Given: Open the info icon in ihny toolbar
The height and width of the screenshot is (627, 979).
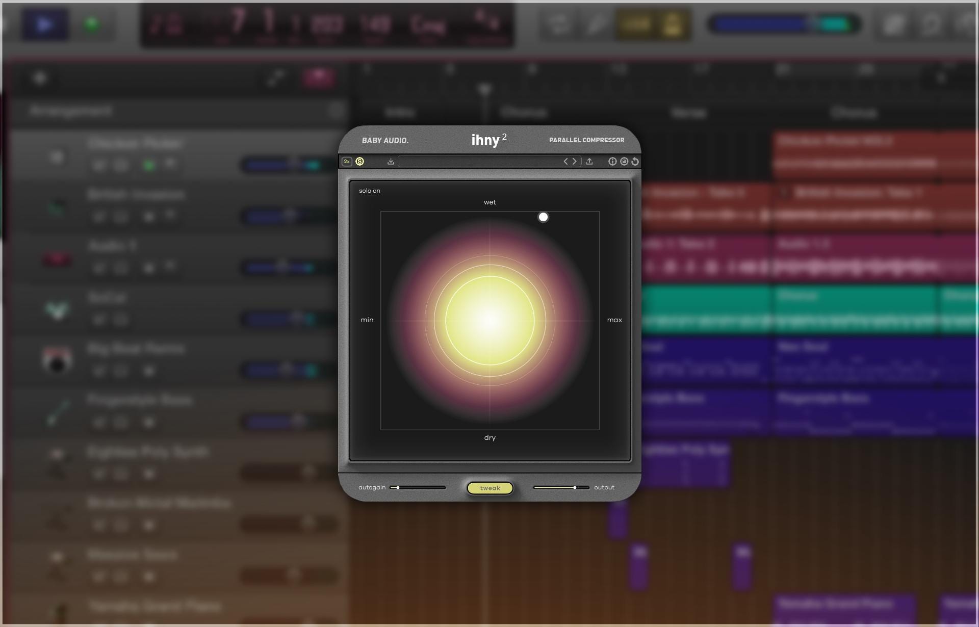Looking at the screenshot, I should (612, 162).
